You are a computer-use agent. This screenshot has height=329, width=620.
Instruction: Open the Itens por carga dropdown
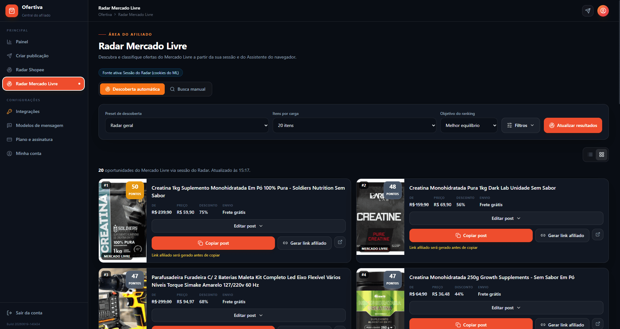click(354, 125)
